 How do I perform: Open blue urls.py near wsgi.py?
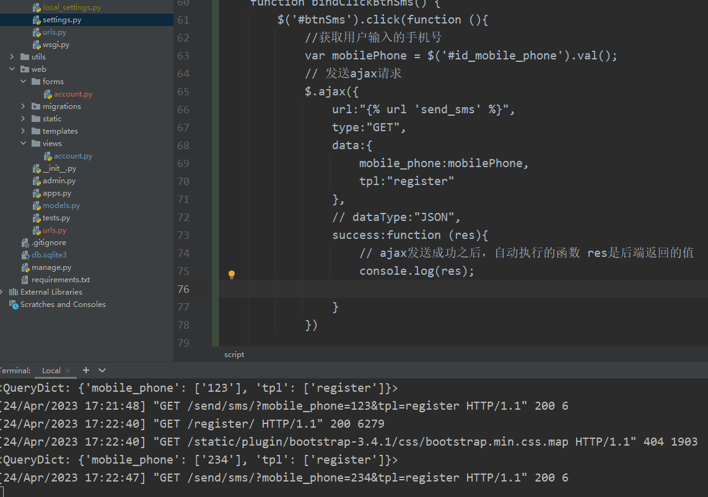coord(54,32)
